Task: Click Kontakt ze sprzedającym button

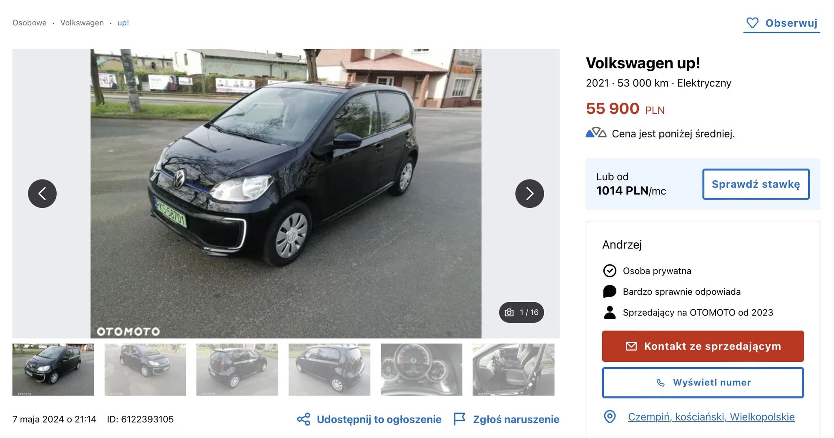Action: pyautogui.click(x=703, y=346)
